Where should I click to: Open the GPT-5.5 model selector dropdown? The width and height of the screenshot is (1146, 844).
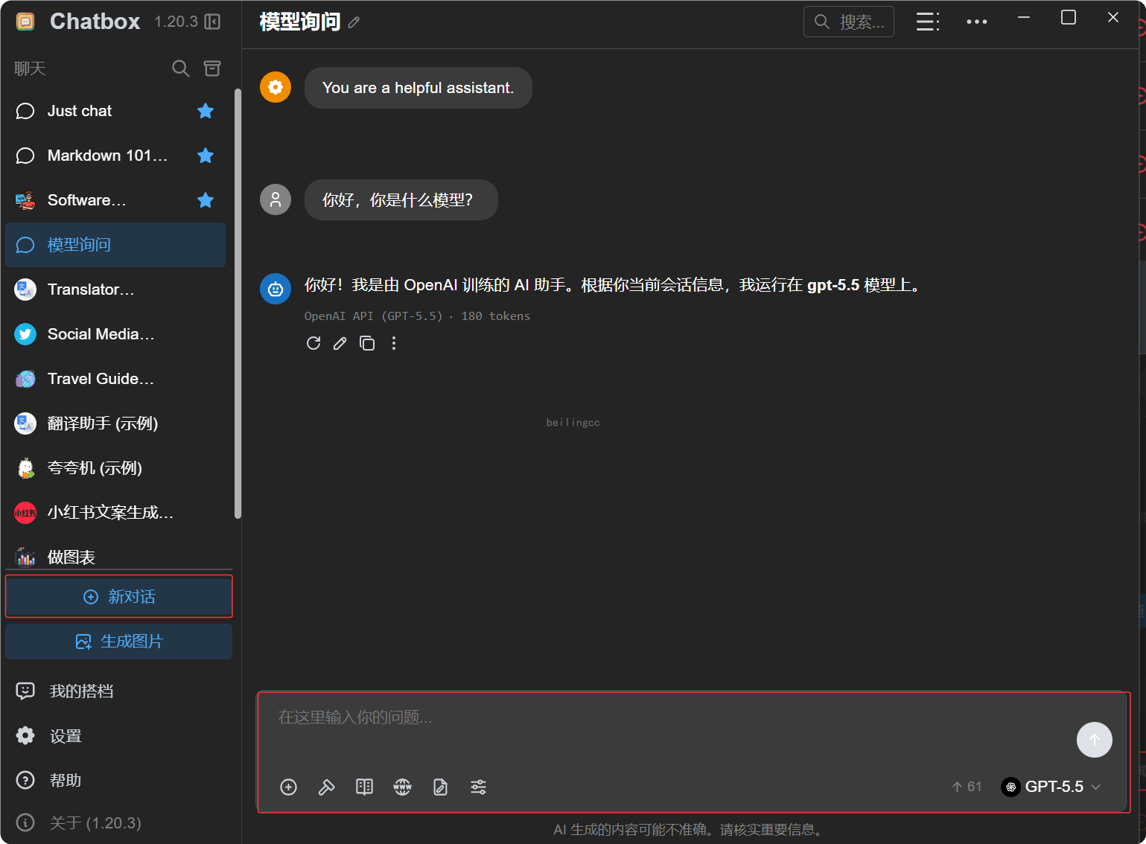click(1051, 787)
